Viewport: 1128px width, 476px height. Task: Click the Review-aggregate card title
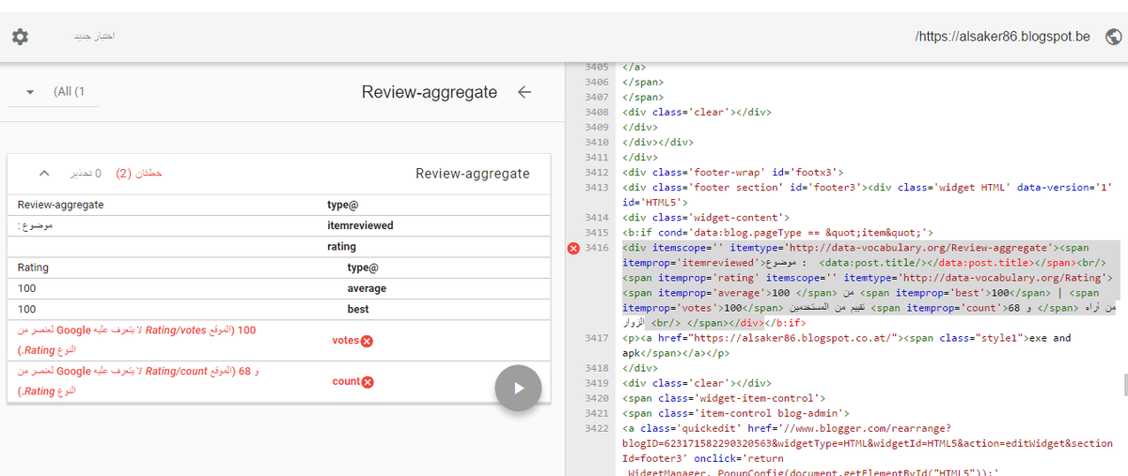[x=472, y=174]
